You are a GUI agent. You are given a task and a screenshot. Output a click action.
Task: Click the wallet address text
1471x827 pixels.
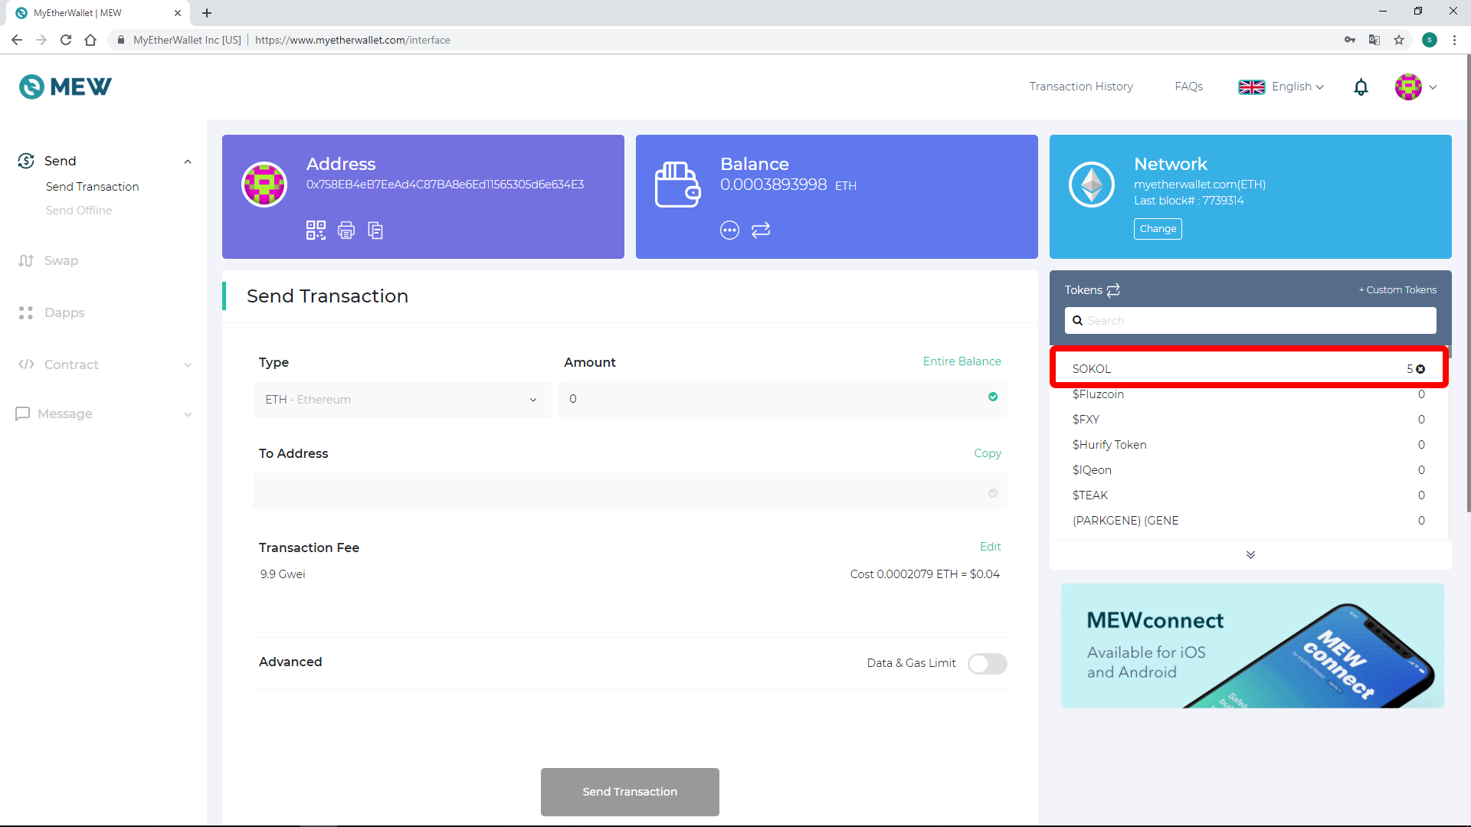445,185
